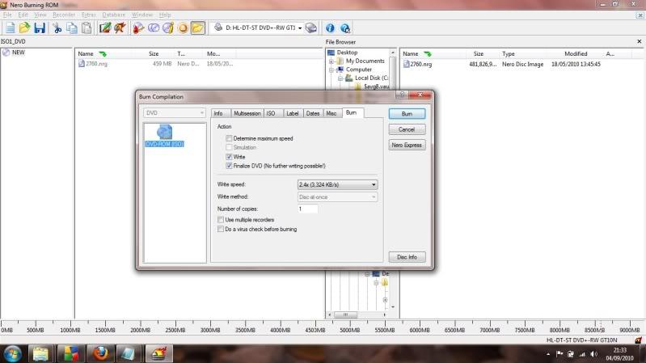Image resolution: width=646 pixels, height=363 pixels.
Task: Click the Action Center flag tray icon
Action: [559, 354]
